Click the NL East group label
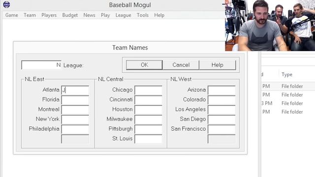The image size is (315, 177). click(34, 79)
